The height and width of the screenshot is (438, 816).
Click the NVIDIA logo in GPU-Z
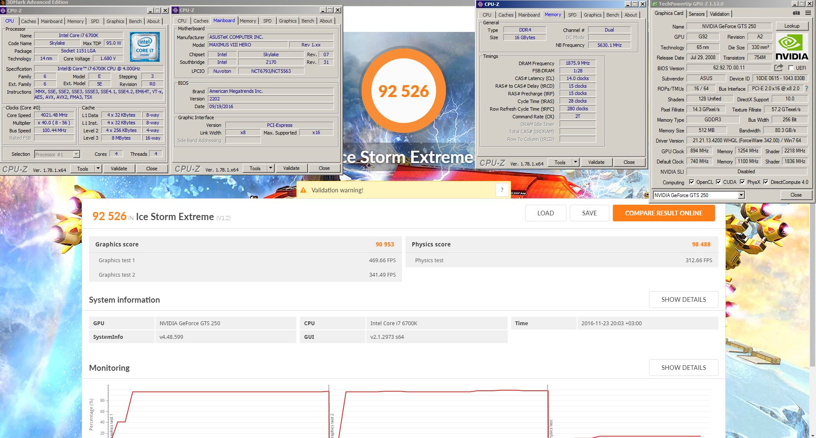click(x=791, y=47)
